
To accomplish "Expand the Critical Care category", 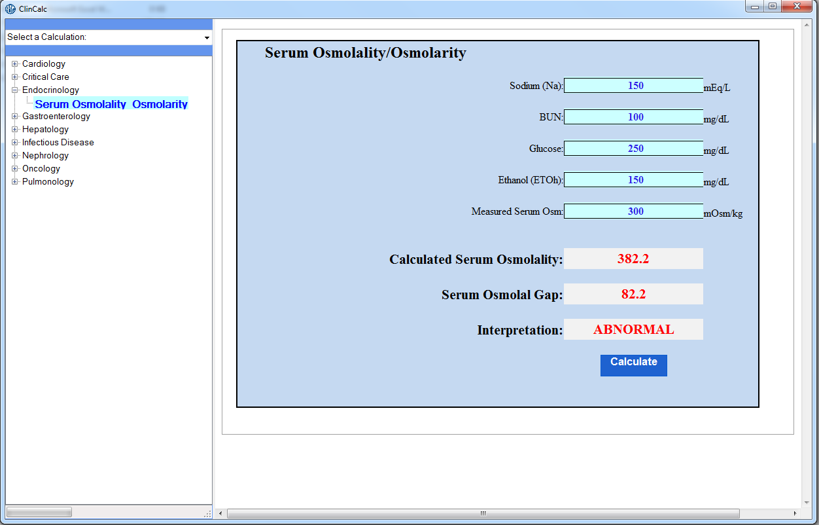I will click(x=14, y=77).
